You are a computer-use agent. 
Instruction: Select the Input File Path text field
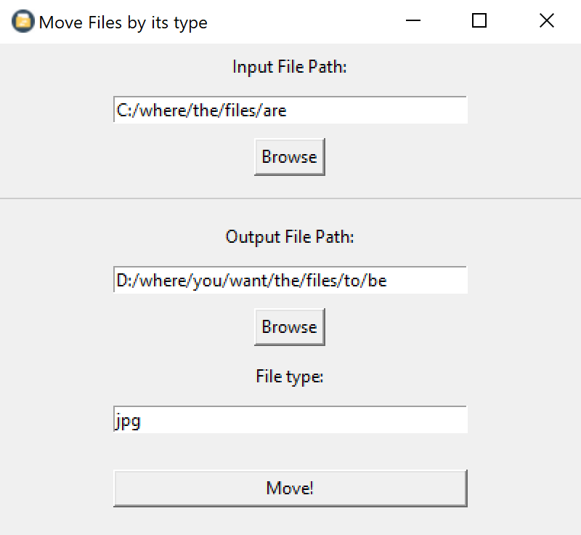[x=289, y=110]
